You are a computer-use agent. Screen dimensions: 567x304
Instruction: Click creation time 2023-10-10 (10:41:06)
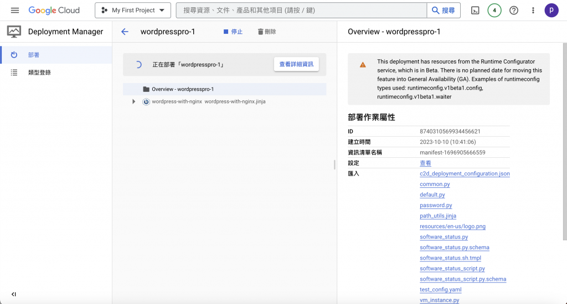(447, 142)
